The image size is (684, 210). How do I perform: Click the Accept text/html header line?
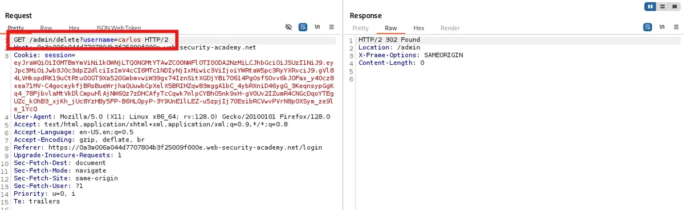click(150, 124)
